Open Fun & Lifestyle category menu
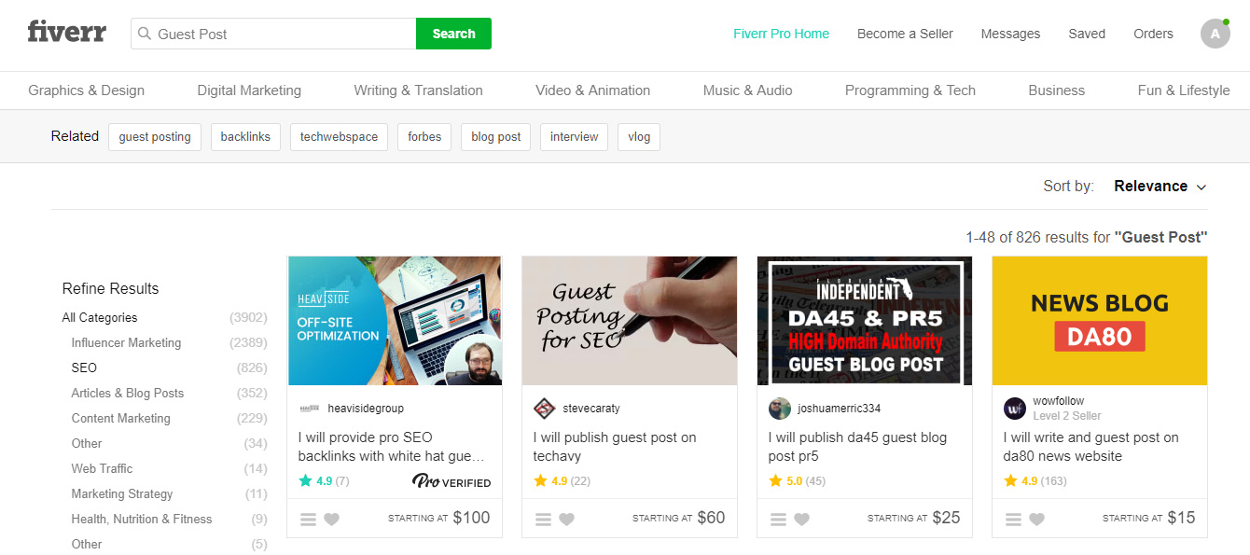Image resolution: width=1250 pixels, height=555 pixels. point(1184,90)
